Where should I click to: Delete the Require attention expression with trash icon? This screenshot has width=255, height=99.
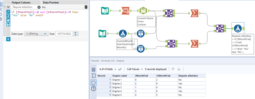click(86, 7)
